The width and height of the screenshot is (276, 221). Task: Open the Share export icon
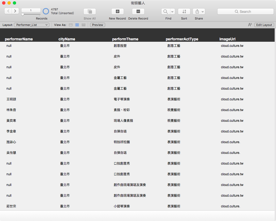coord(197,12)
